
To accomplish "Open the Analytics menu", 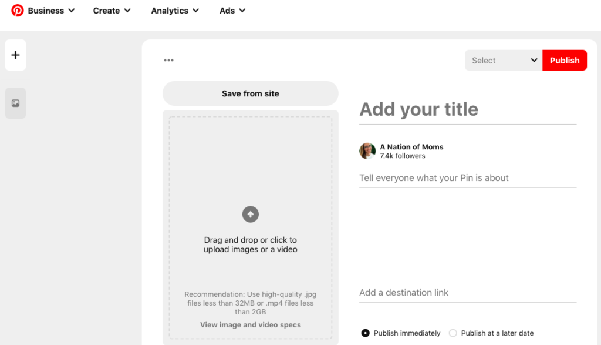I will tap(175, 11).
